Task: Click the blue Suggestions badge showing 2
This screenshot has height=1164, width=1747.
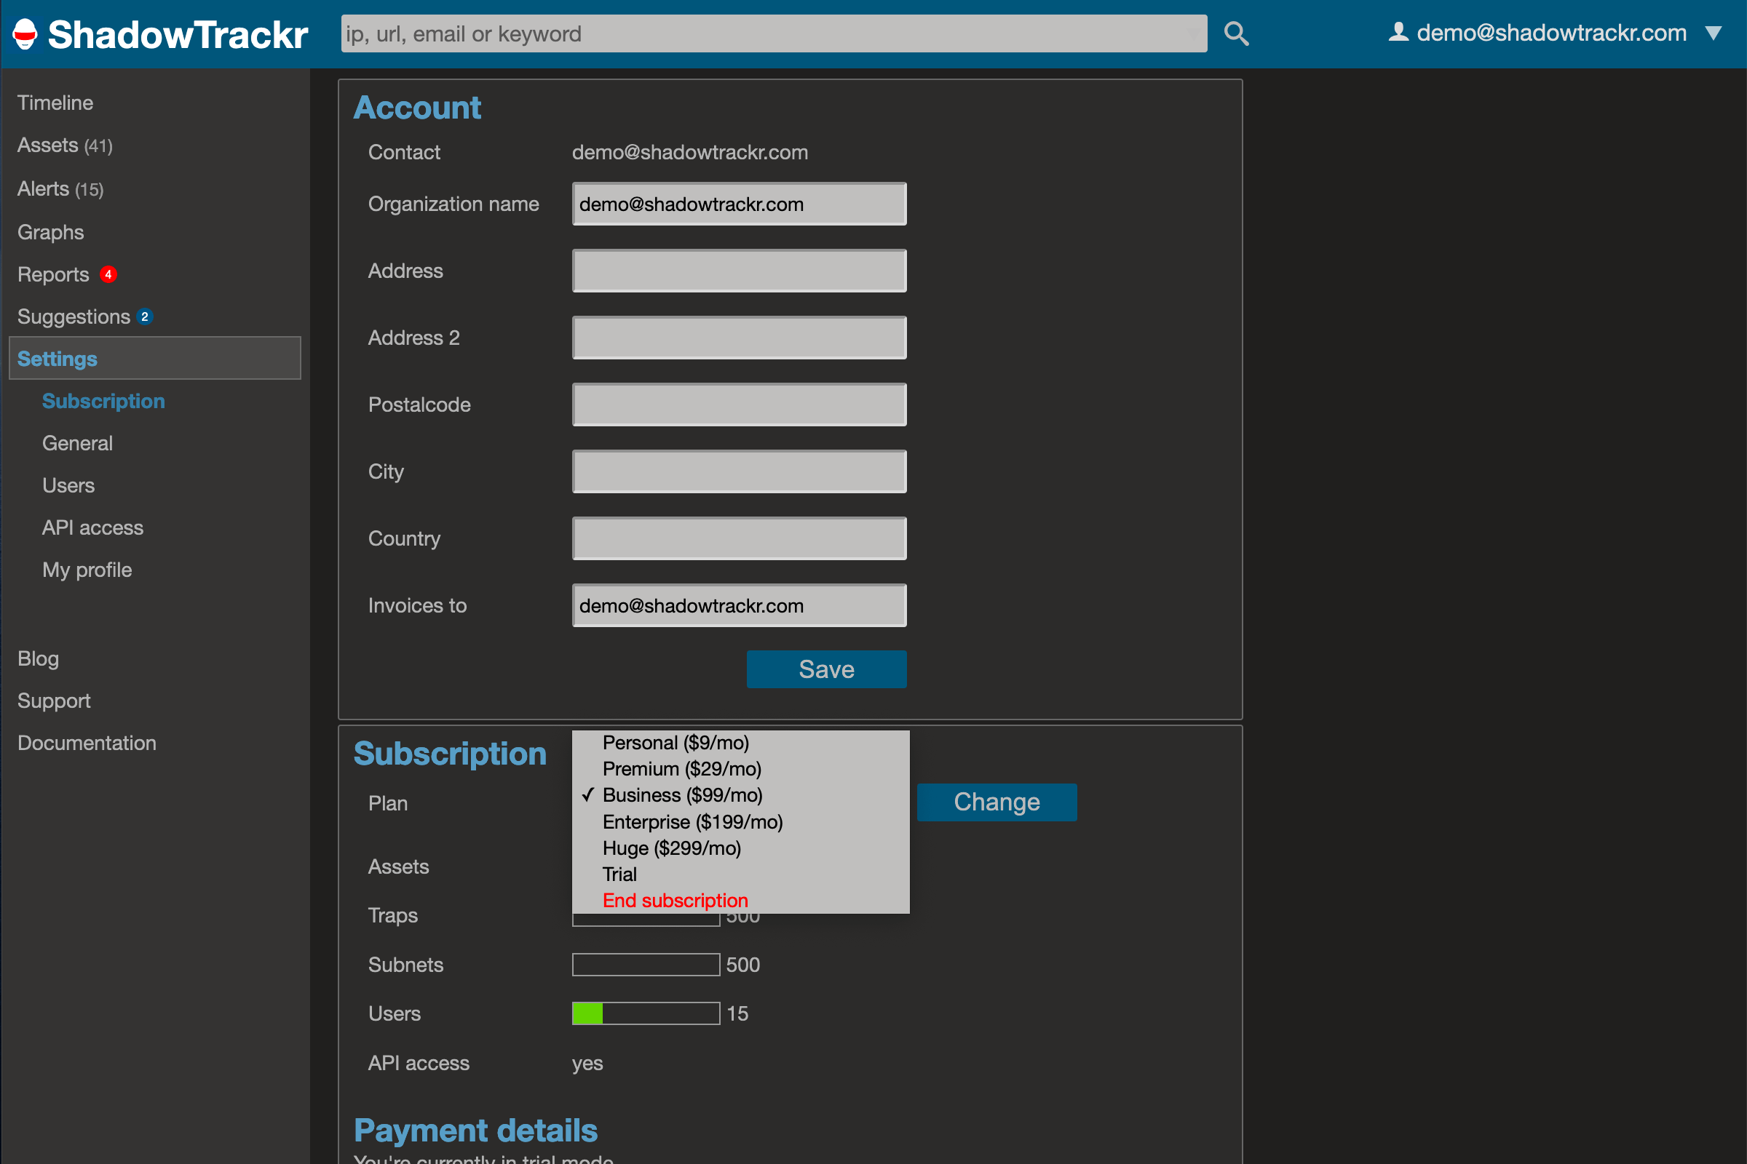Action: tap(145, 317)
